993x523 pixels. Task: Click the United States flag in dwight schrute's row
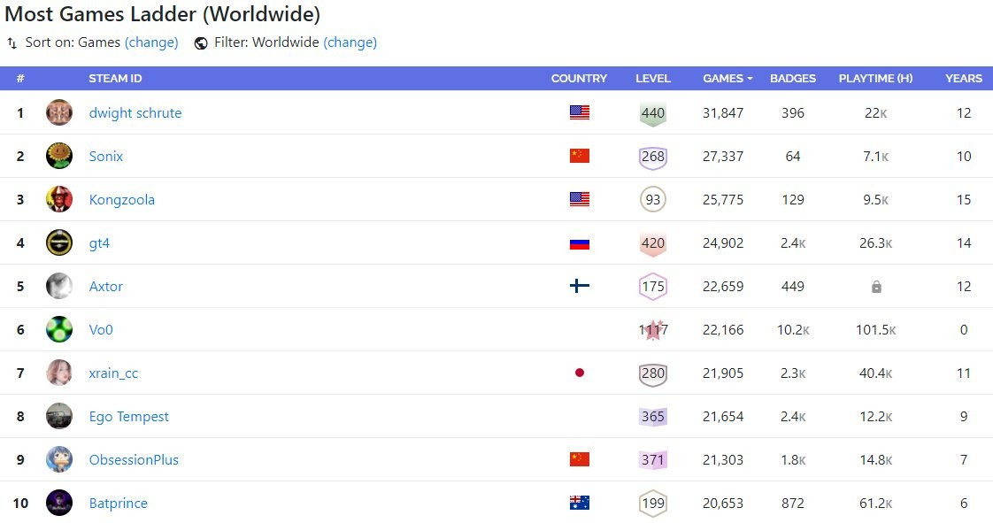coord(580,112)
